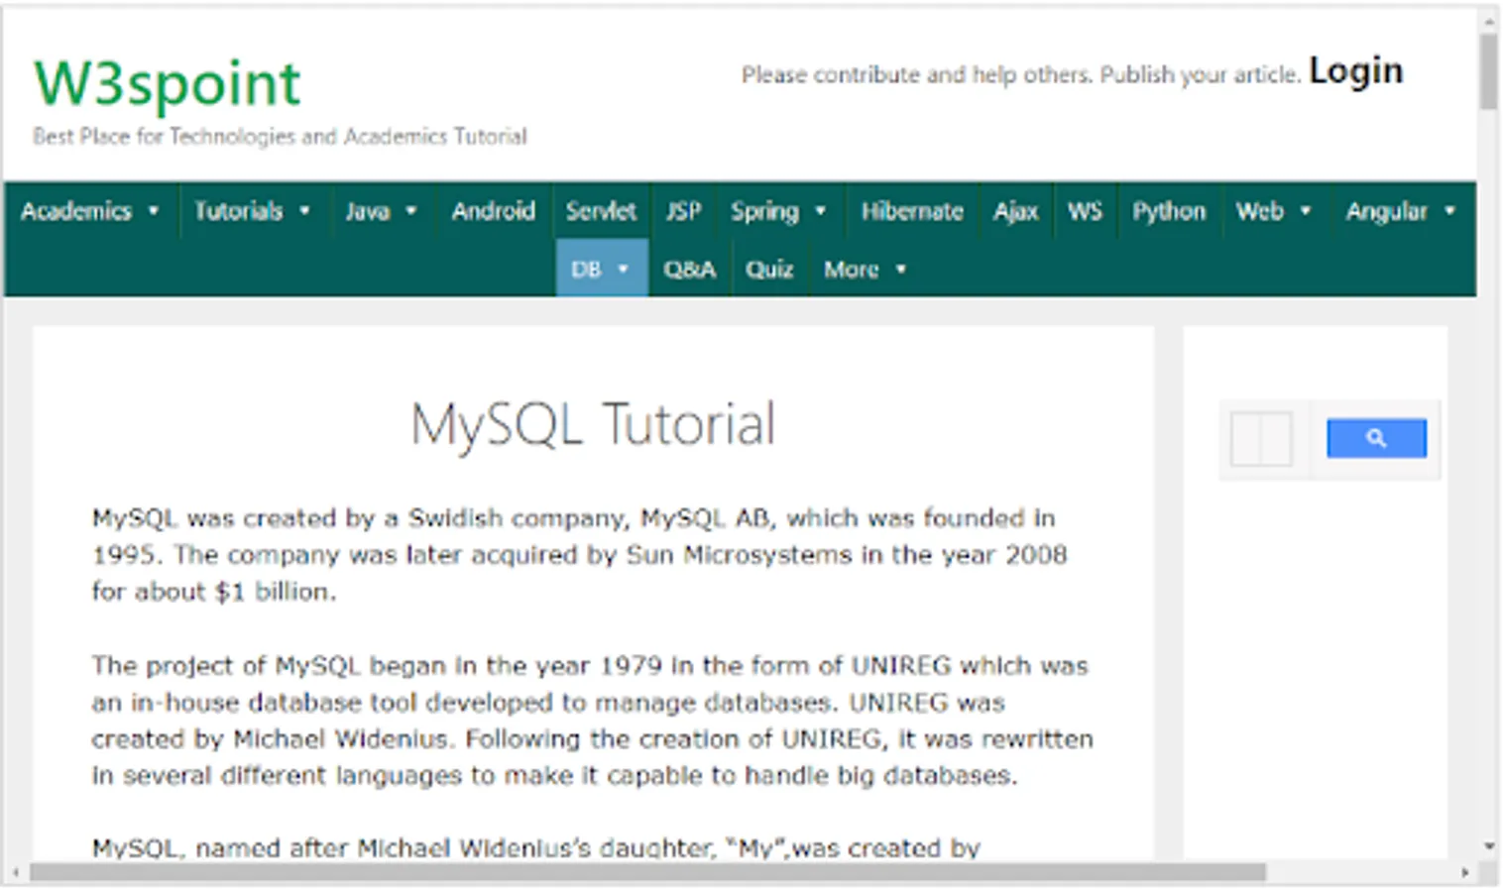This screenshot has width=1503, height=892.
Task: Open the More menu item
Action: (851, 269)
